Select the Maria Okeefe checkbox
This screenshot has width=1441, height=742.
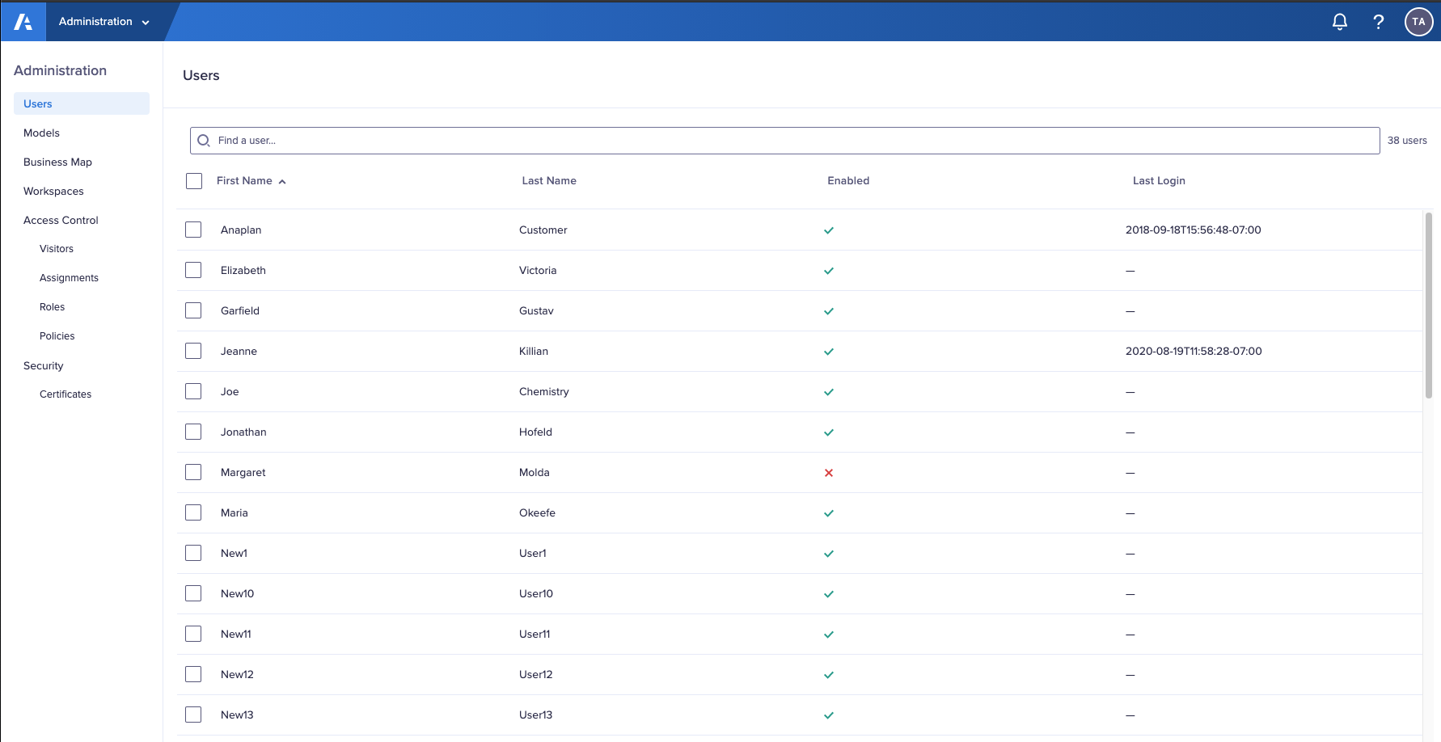coord(193,512)
